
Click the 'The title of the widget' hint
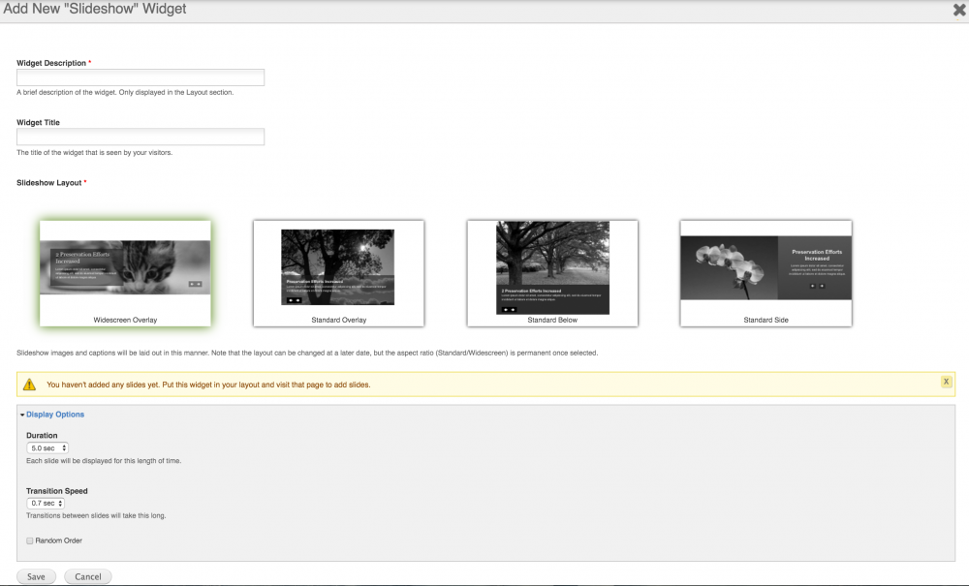pos(95,152)
